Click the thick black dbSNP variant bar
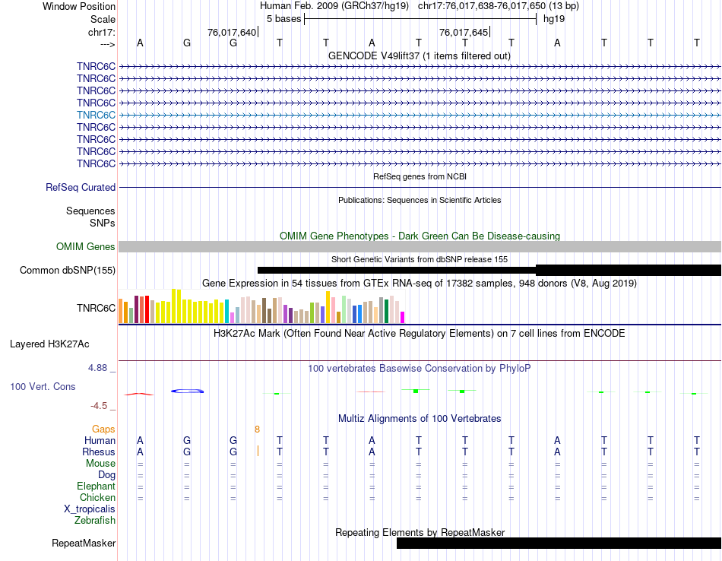The image size is (722, 561). (x=629, y=271)
